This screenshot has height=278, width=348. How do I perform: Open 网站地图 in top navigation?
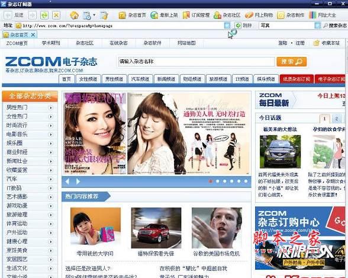[186, 43]
